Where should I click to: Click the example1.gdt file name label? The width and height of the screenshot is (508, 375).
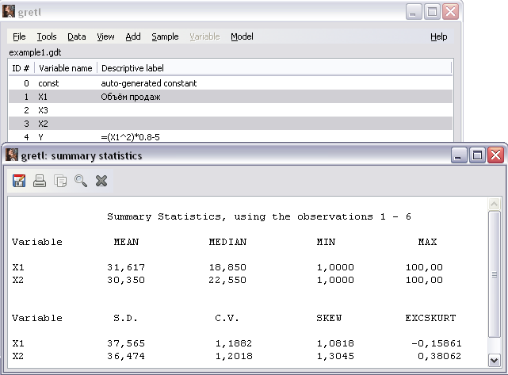click(35, 52)
